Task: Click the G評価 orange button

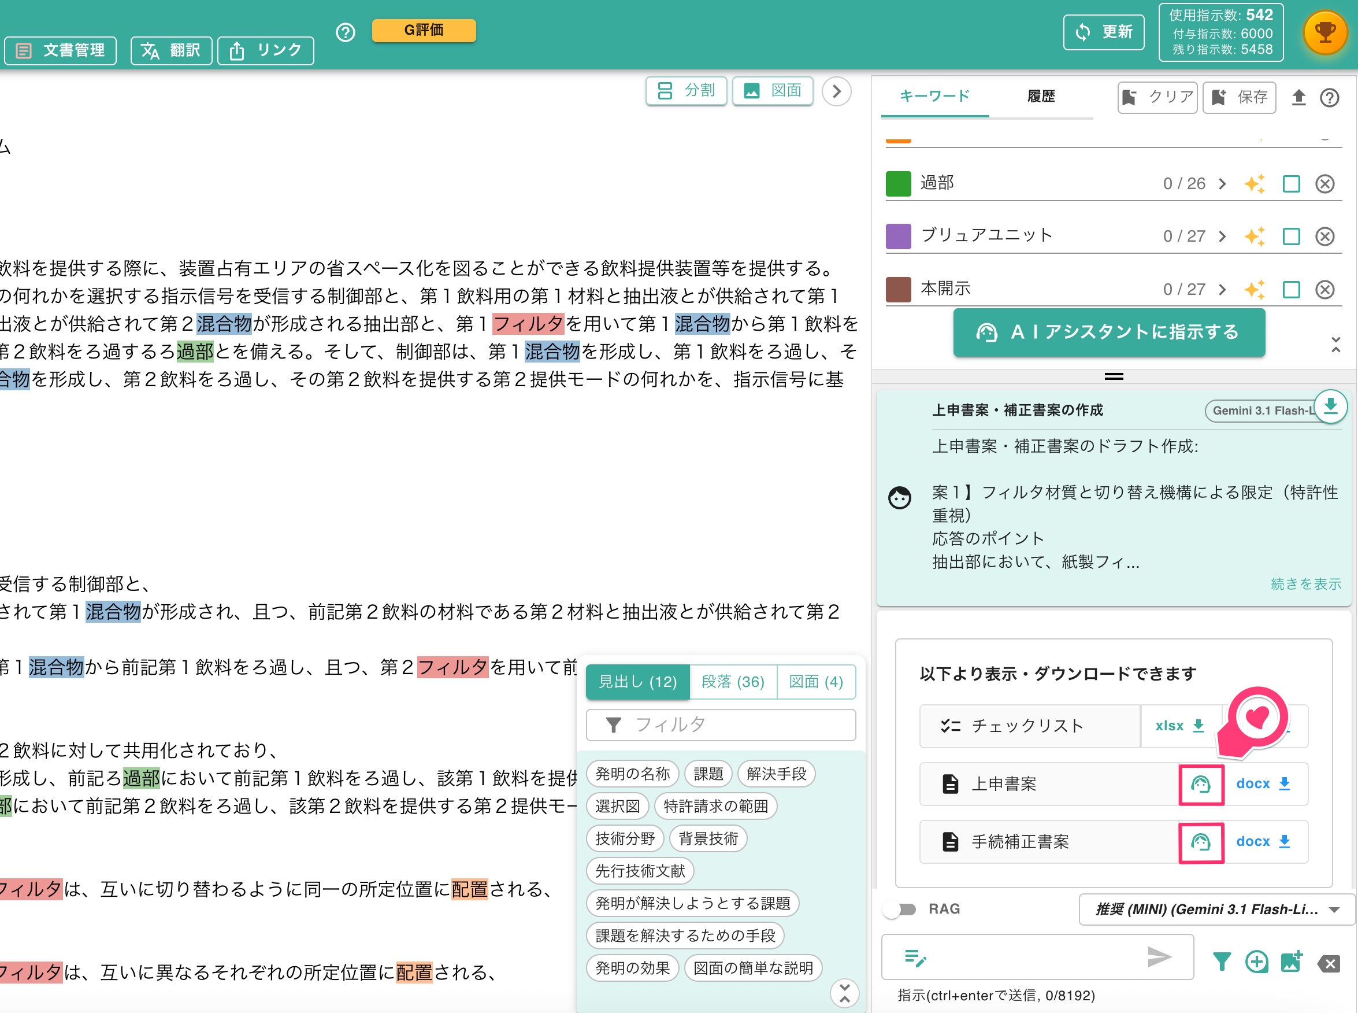Action: [x=424, y=30]
